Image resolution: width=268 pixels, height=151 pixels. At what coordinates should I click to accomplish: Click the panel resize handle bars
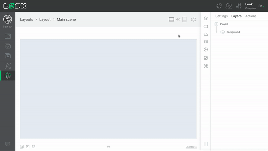(206, 144)
